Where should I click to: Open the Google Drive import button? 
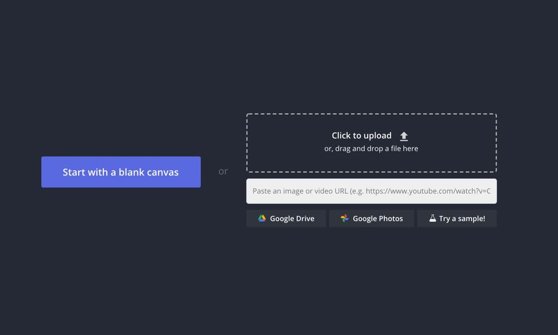286,219
